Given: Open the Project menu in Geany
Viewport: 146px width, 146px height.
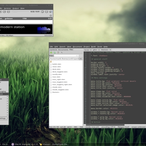Looking at the screenshot, I should pos(87,47).
